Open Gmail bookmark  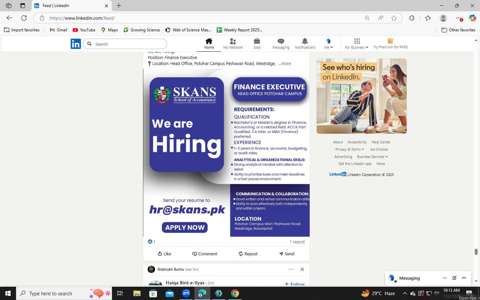[58, 30]
